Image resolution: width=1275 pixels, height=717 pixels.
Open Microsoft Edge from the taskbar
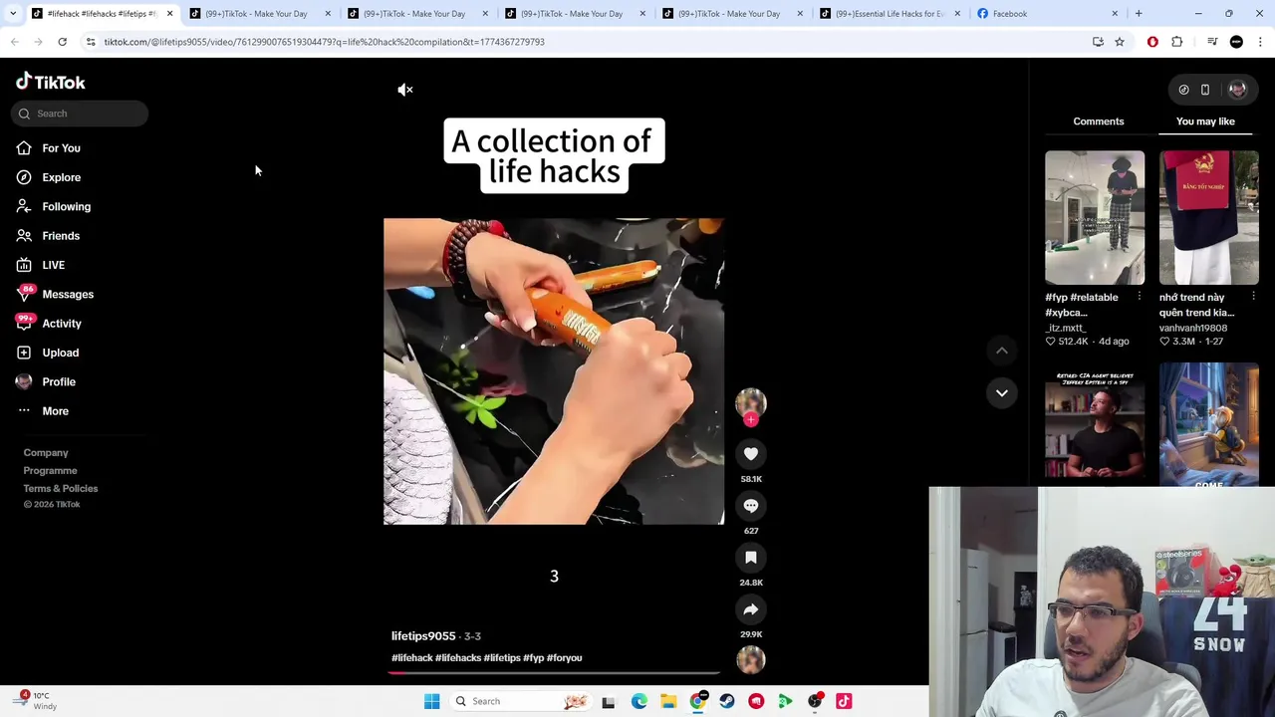click(x=639, y=701)
